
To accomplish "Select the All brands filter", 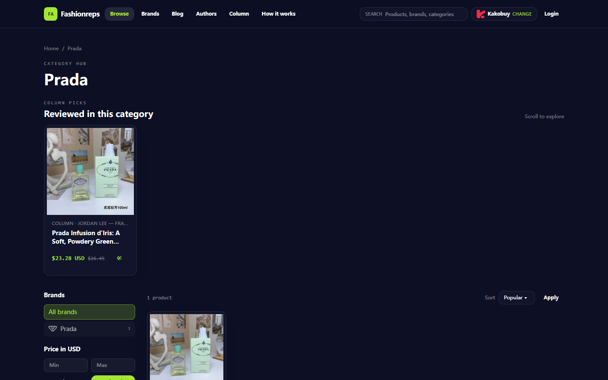I will 90,312.
